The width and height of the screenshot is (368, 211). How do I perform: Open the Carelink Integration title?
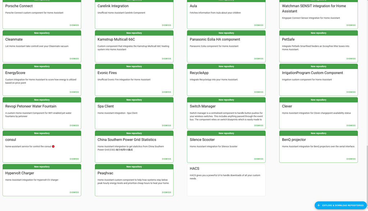113,6
